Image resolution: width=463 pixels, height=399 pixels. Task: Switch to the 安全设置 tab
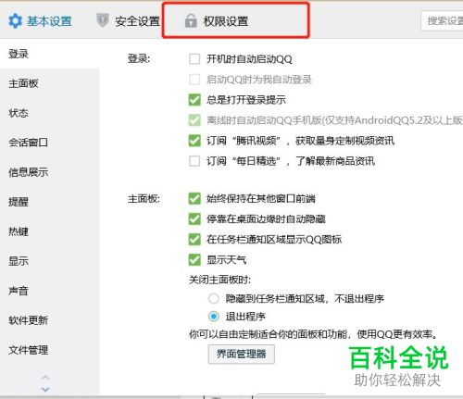click(128, 21)
